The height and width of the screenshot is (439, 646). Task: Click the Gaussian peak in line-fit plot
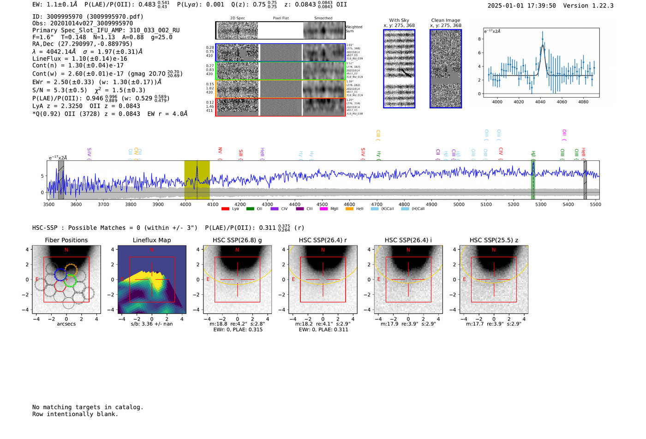point(543,45)
